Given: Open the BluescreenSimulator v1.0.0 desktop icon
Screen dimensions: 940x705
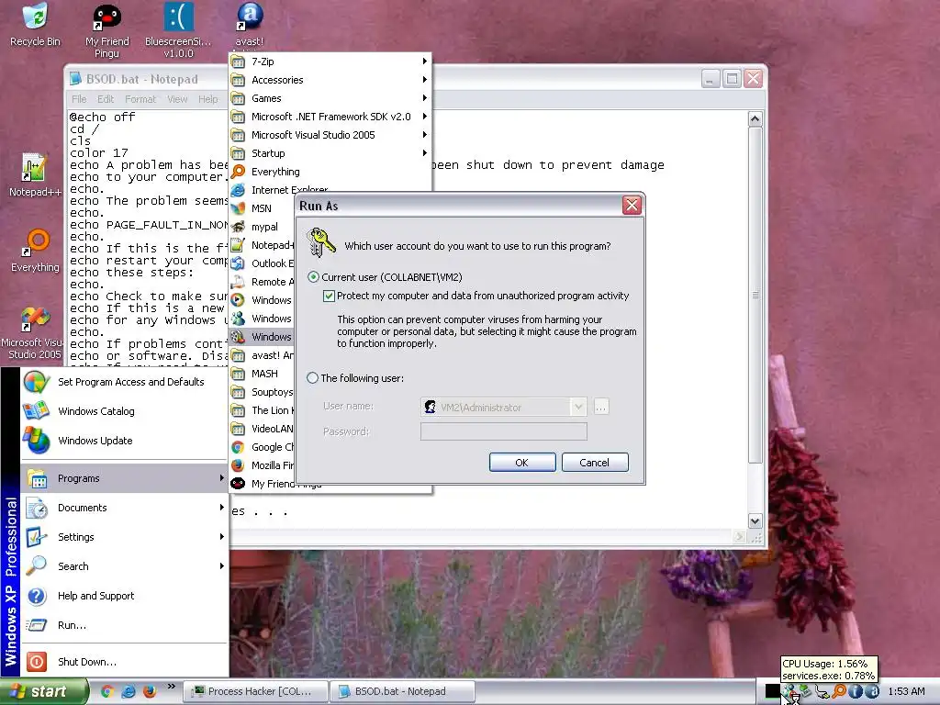Looking at the screenshot, I should tap(178, 30).
